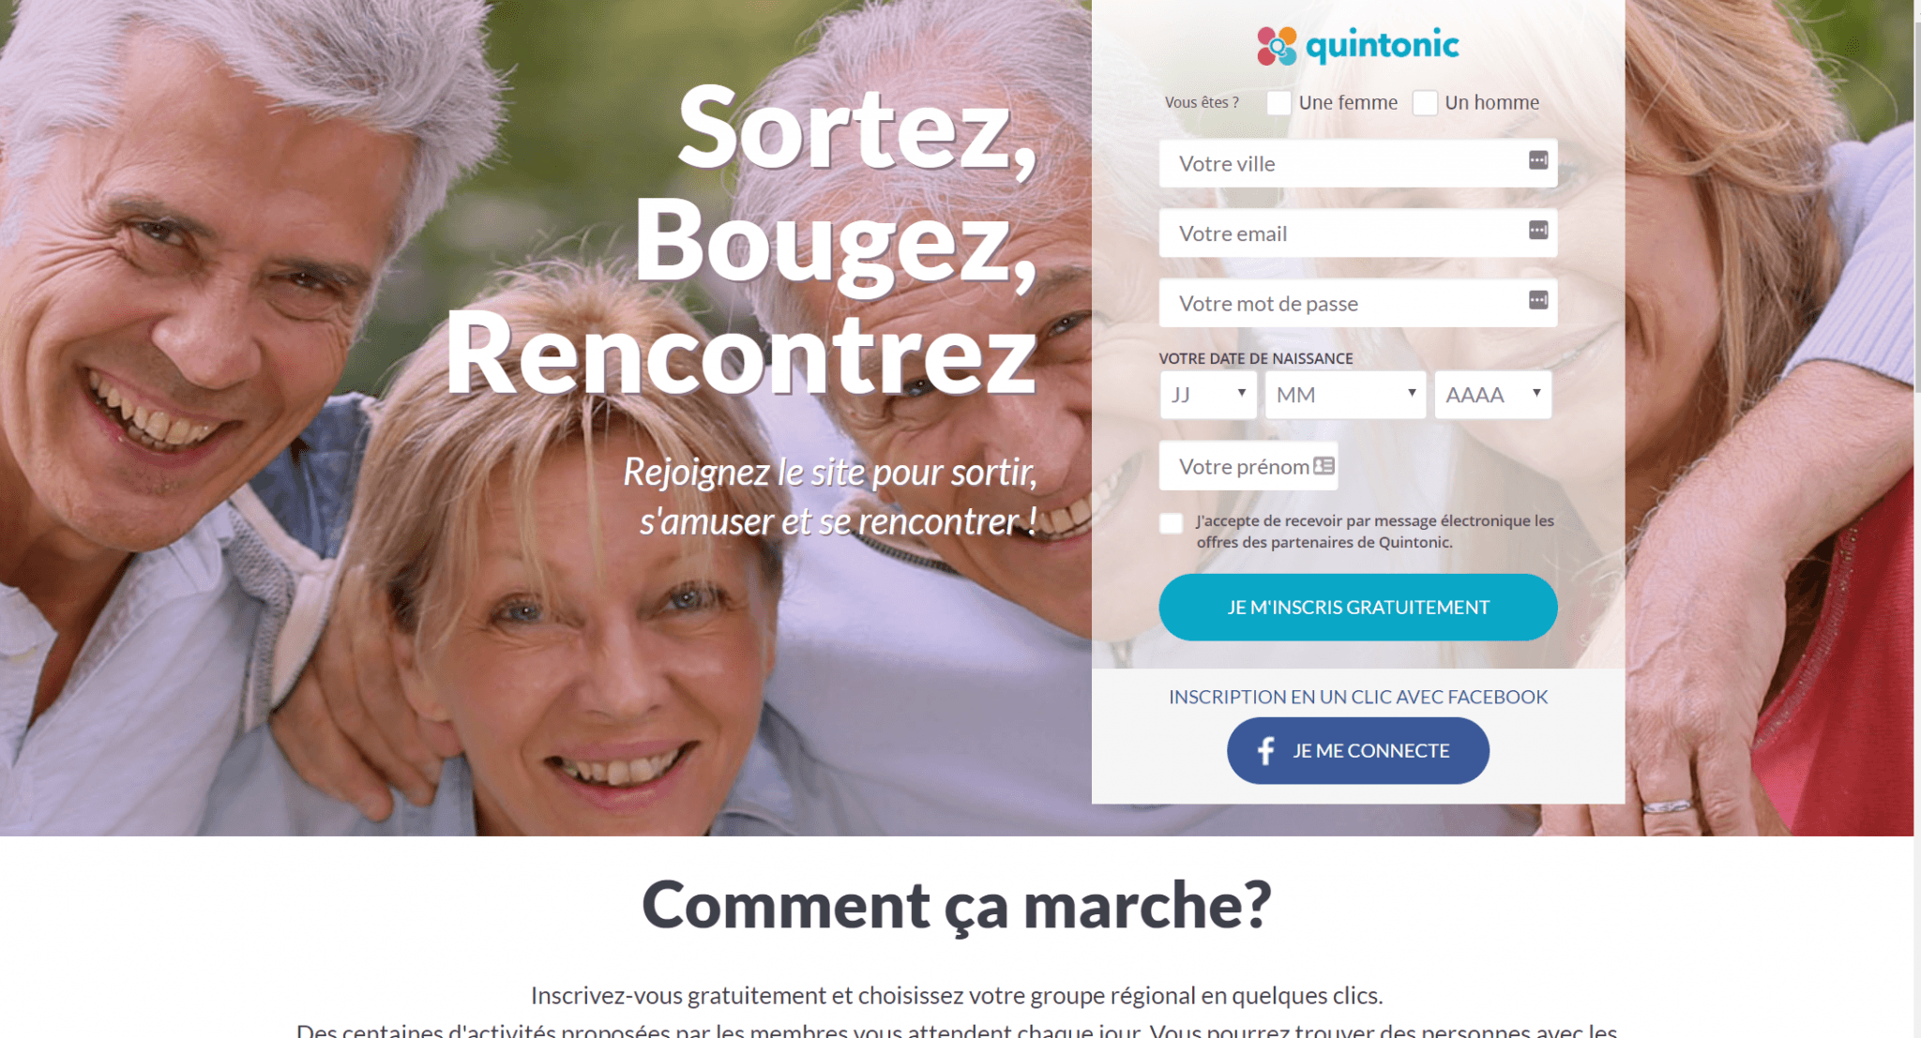Click the Je me connecte Facebook button
The height and width of the screenshot is (1038, 1921).
coord(1358,750)
